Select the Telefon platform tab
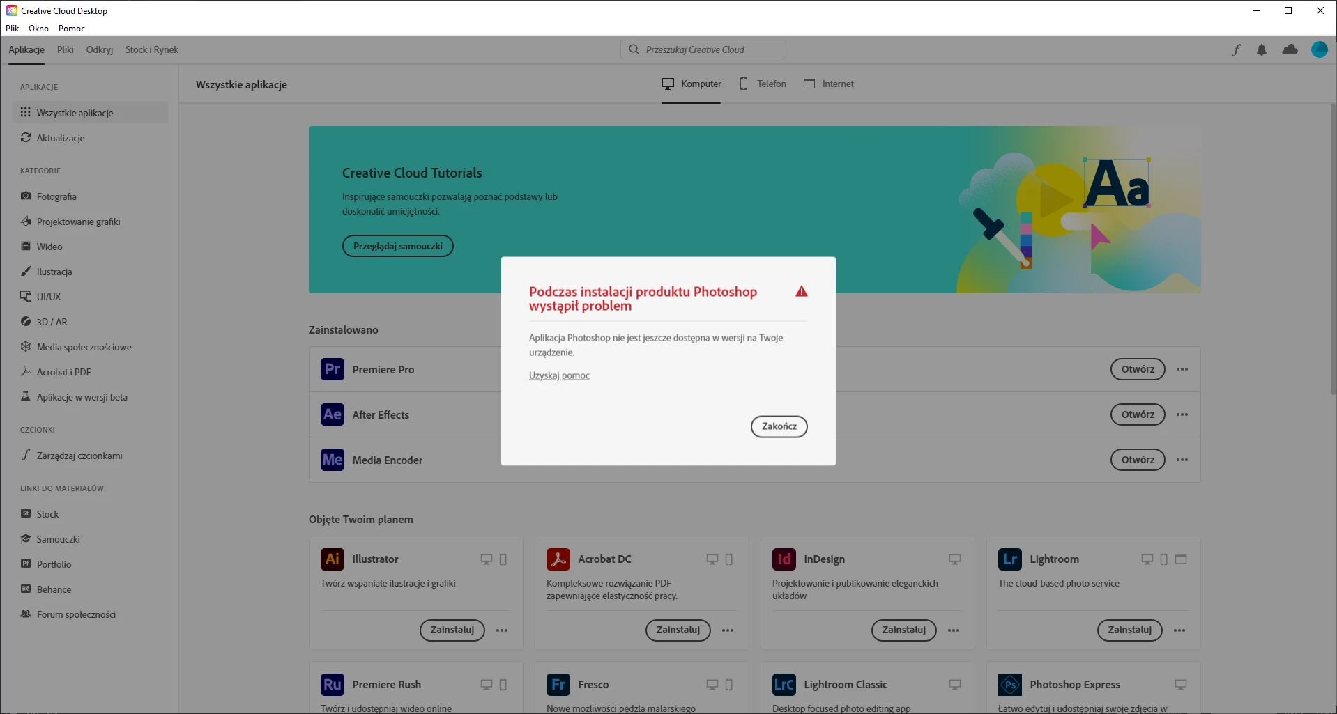1337x714 pixels. [x=763, y=84]
